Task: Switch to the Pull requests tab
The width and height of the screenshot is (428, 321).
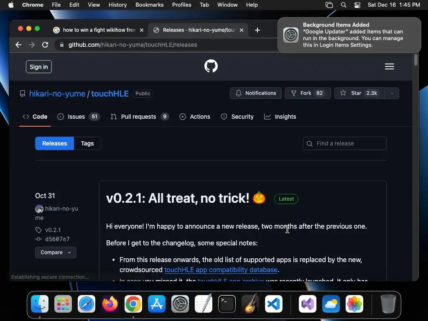Action: [x=140, y=117]
